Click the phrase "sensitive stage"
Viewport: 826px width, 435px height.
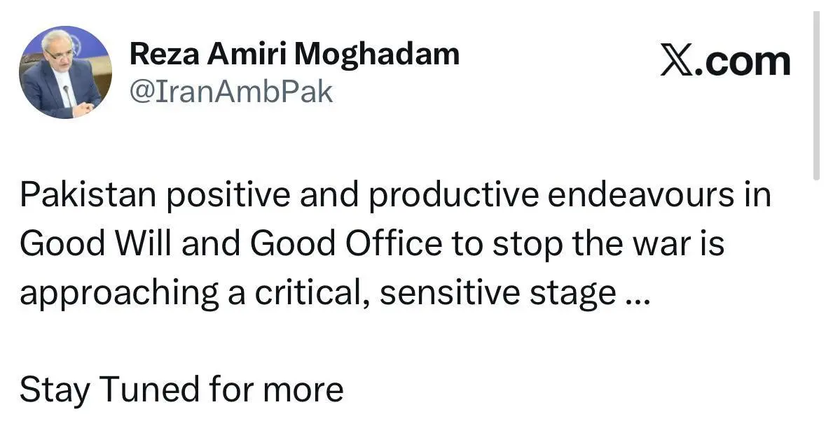click(x=498, y=294)
